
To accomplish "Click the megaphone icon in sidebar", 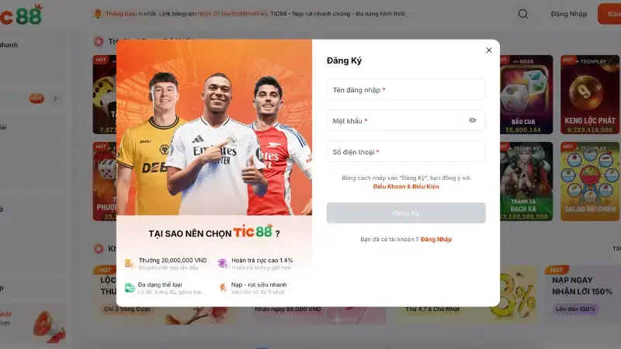I will click(50, 327).
